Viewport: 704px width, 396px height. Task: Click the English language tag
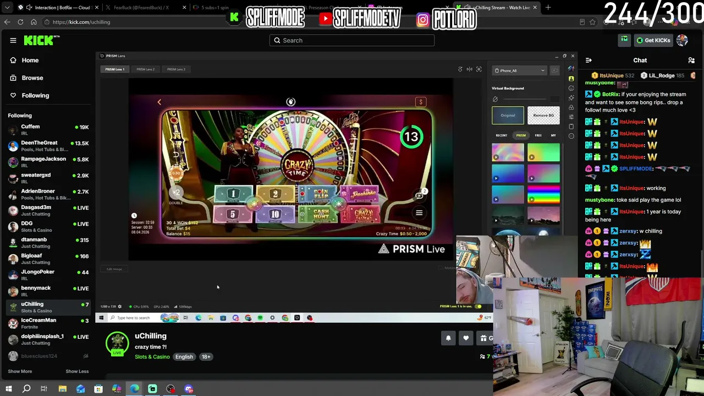[x=184, y=357]
